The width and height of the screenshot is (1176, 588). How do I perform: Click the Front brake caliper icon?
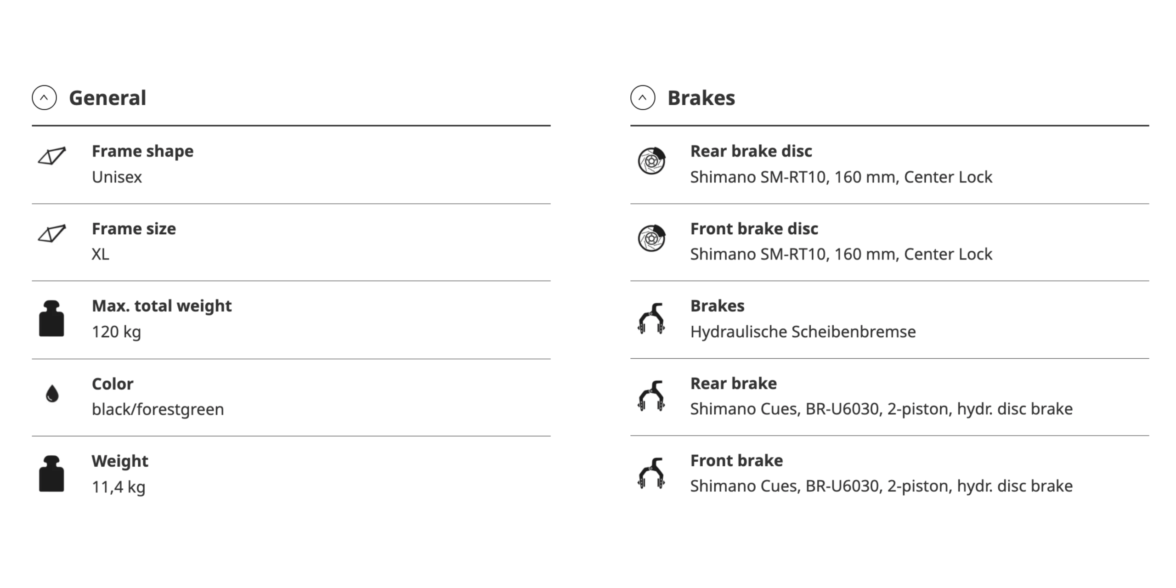[x=651, y=473]
